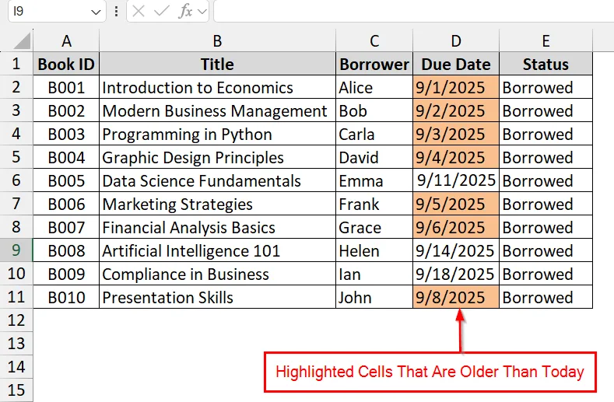
Task: Click Graphic Design Principles cell
Action: click(217, 157)
